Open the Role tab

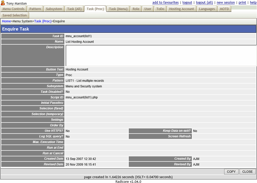pos(136,9)
